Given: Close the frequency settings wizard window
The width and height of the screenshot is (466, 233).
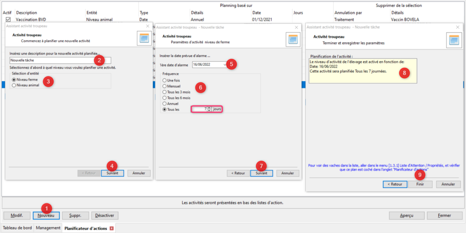Looking at the screenshot, I should tap(296, 27).
